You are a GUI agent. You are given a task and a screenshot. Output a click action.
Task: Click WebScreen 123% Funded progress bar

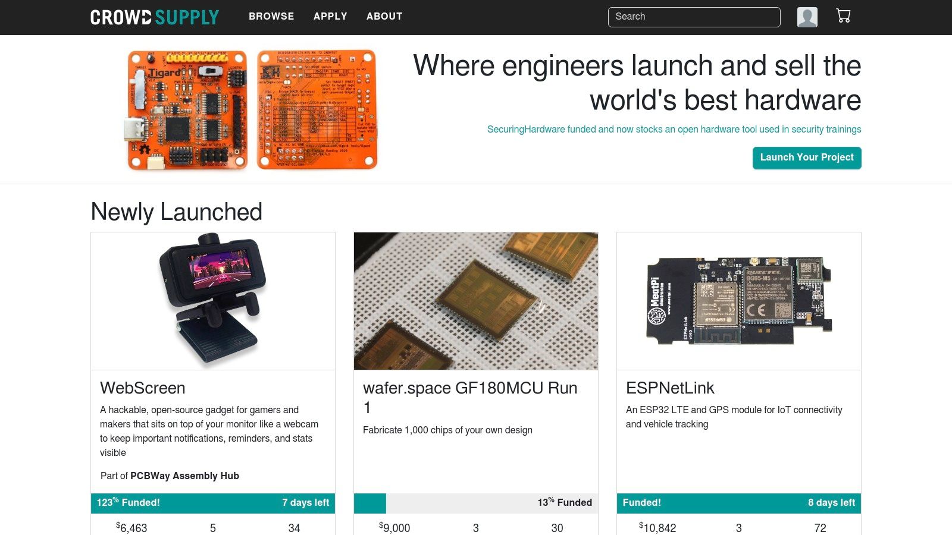pos(213,503)
